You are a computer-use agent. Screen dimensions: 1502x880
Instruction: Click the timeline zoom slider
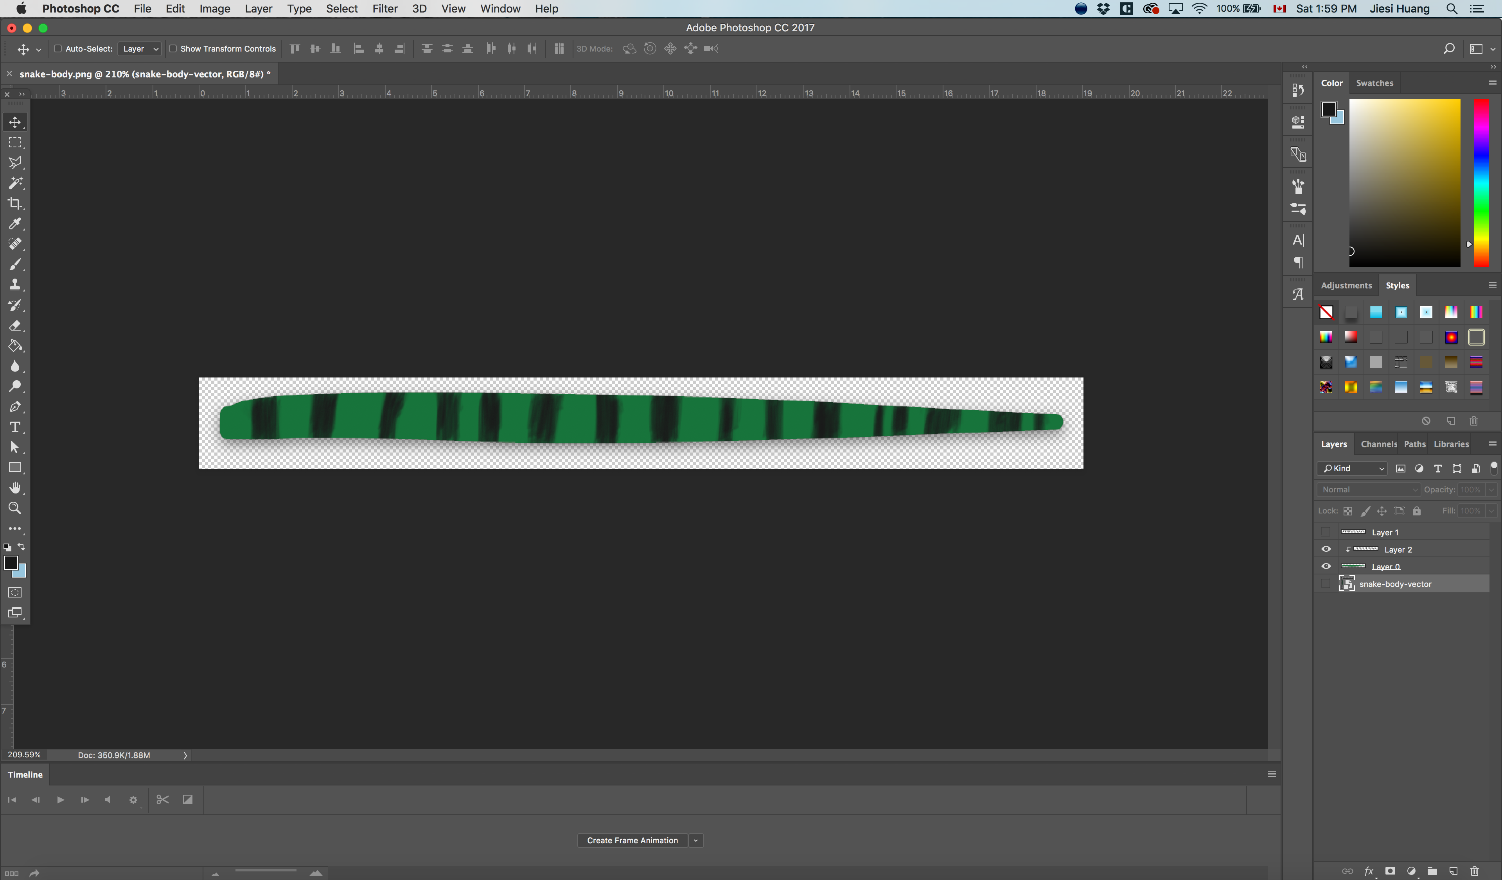pos(266,871)
